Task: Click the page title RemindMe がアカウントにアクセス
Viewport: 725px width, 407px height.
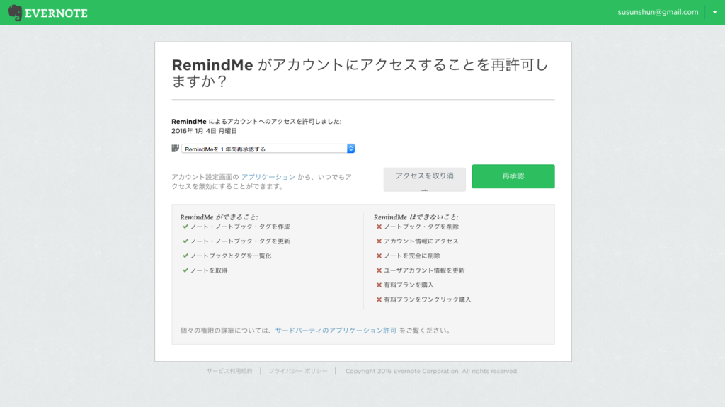Action: click(x=360, y=73)
